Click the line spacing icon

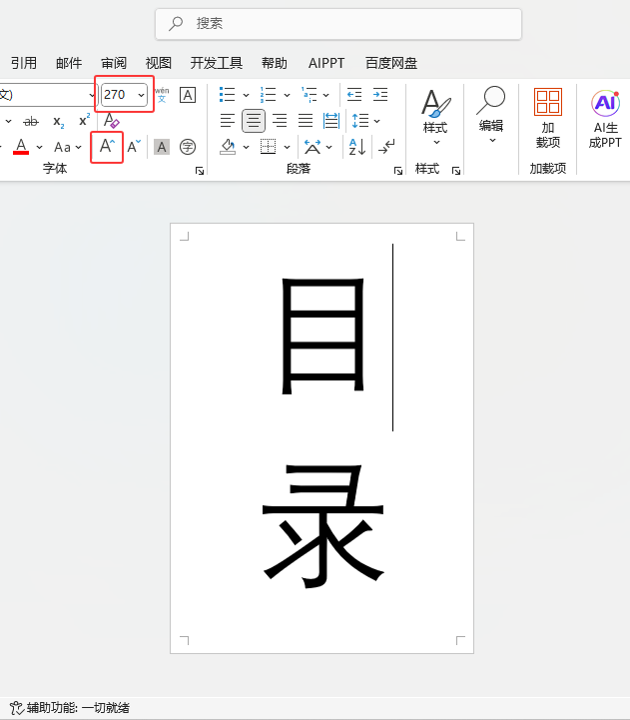click(360, 121)
